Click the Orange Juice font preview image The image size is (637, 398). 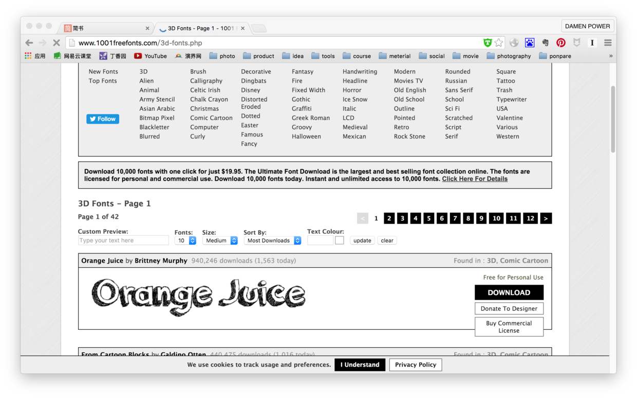[199, 297]
